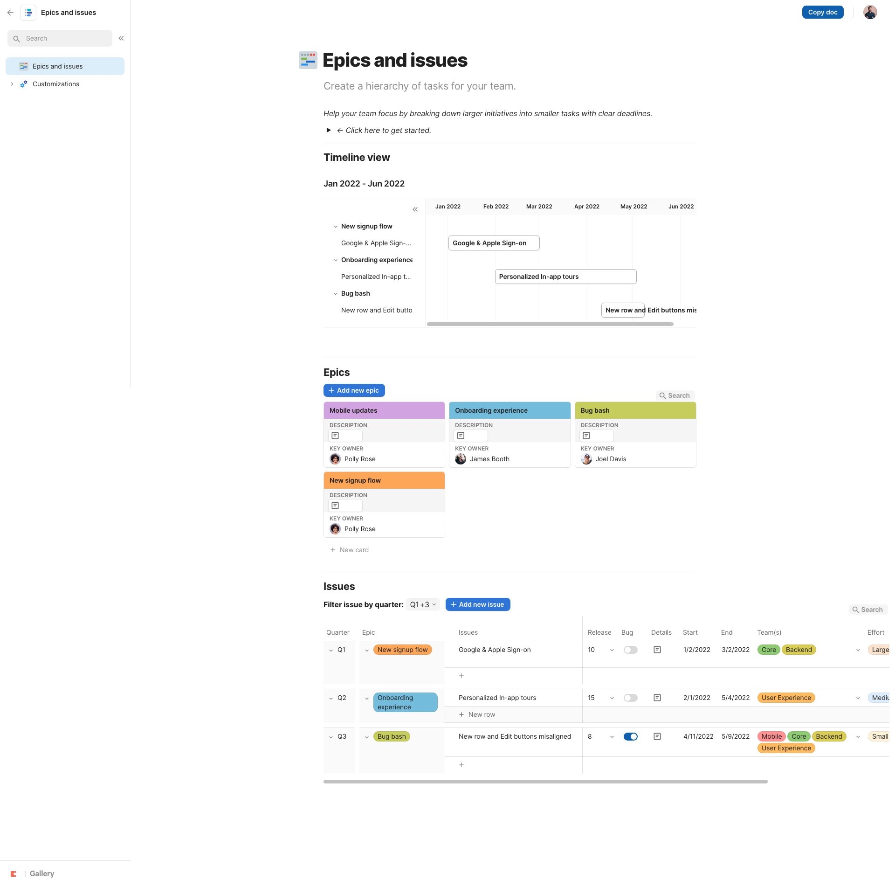
Task: Click inside the sidebar Search field
Action: (x=60, y=38)
